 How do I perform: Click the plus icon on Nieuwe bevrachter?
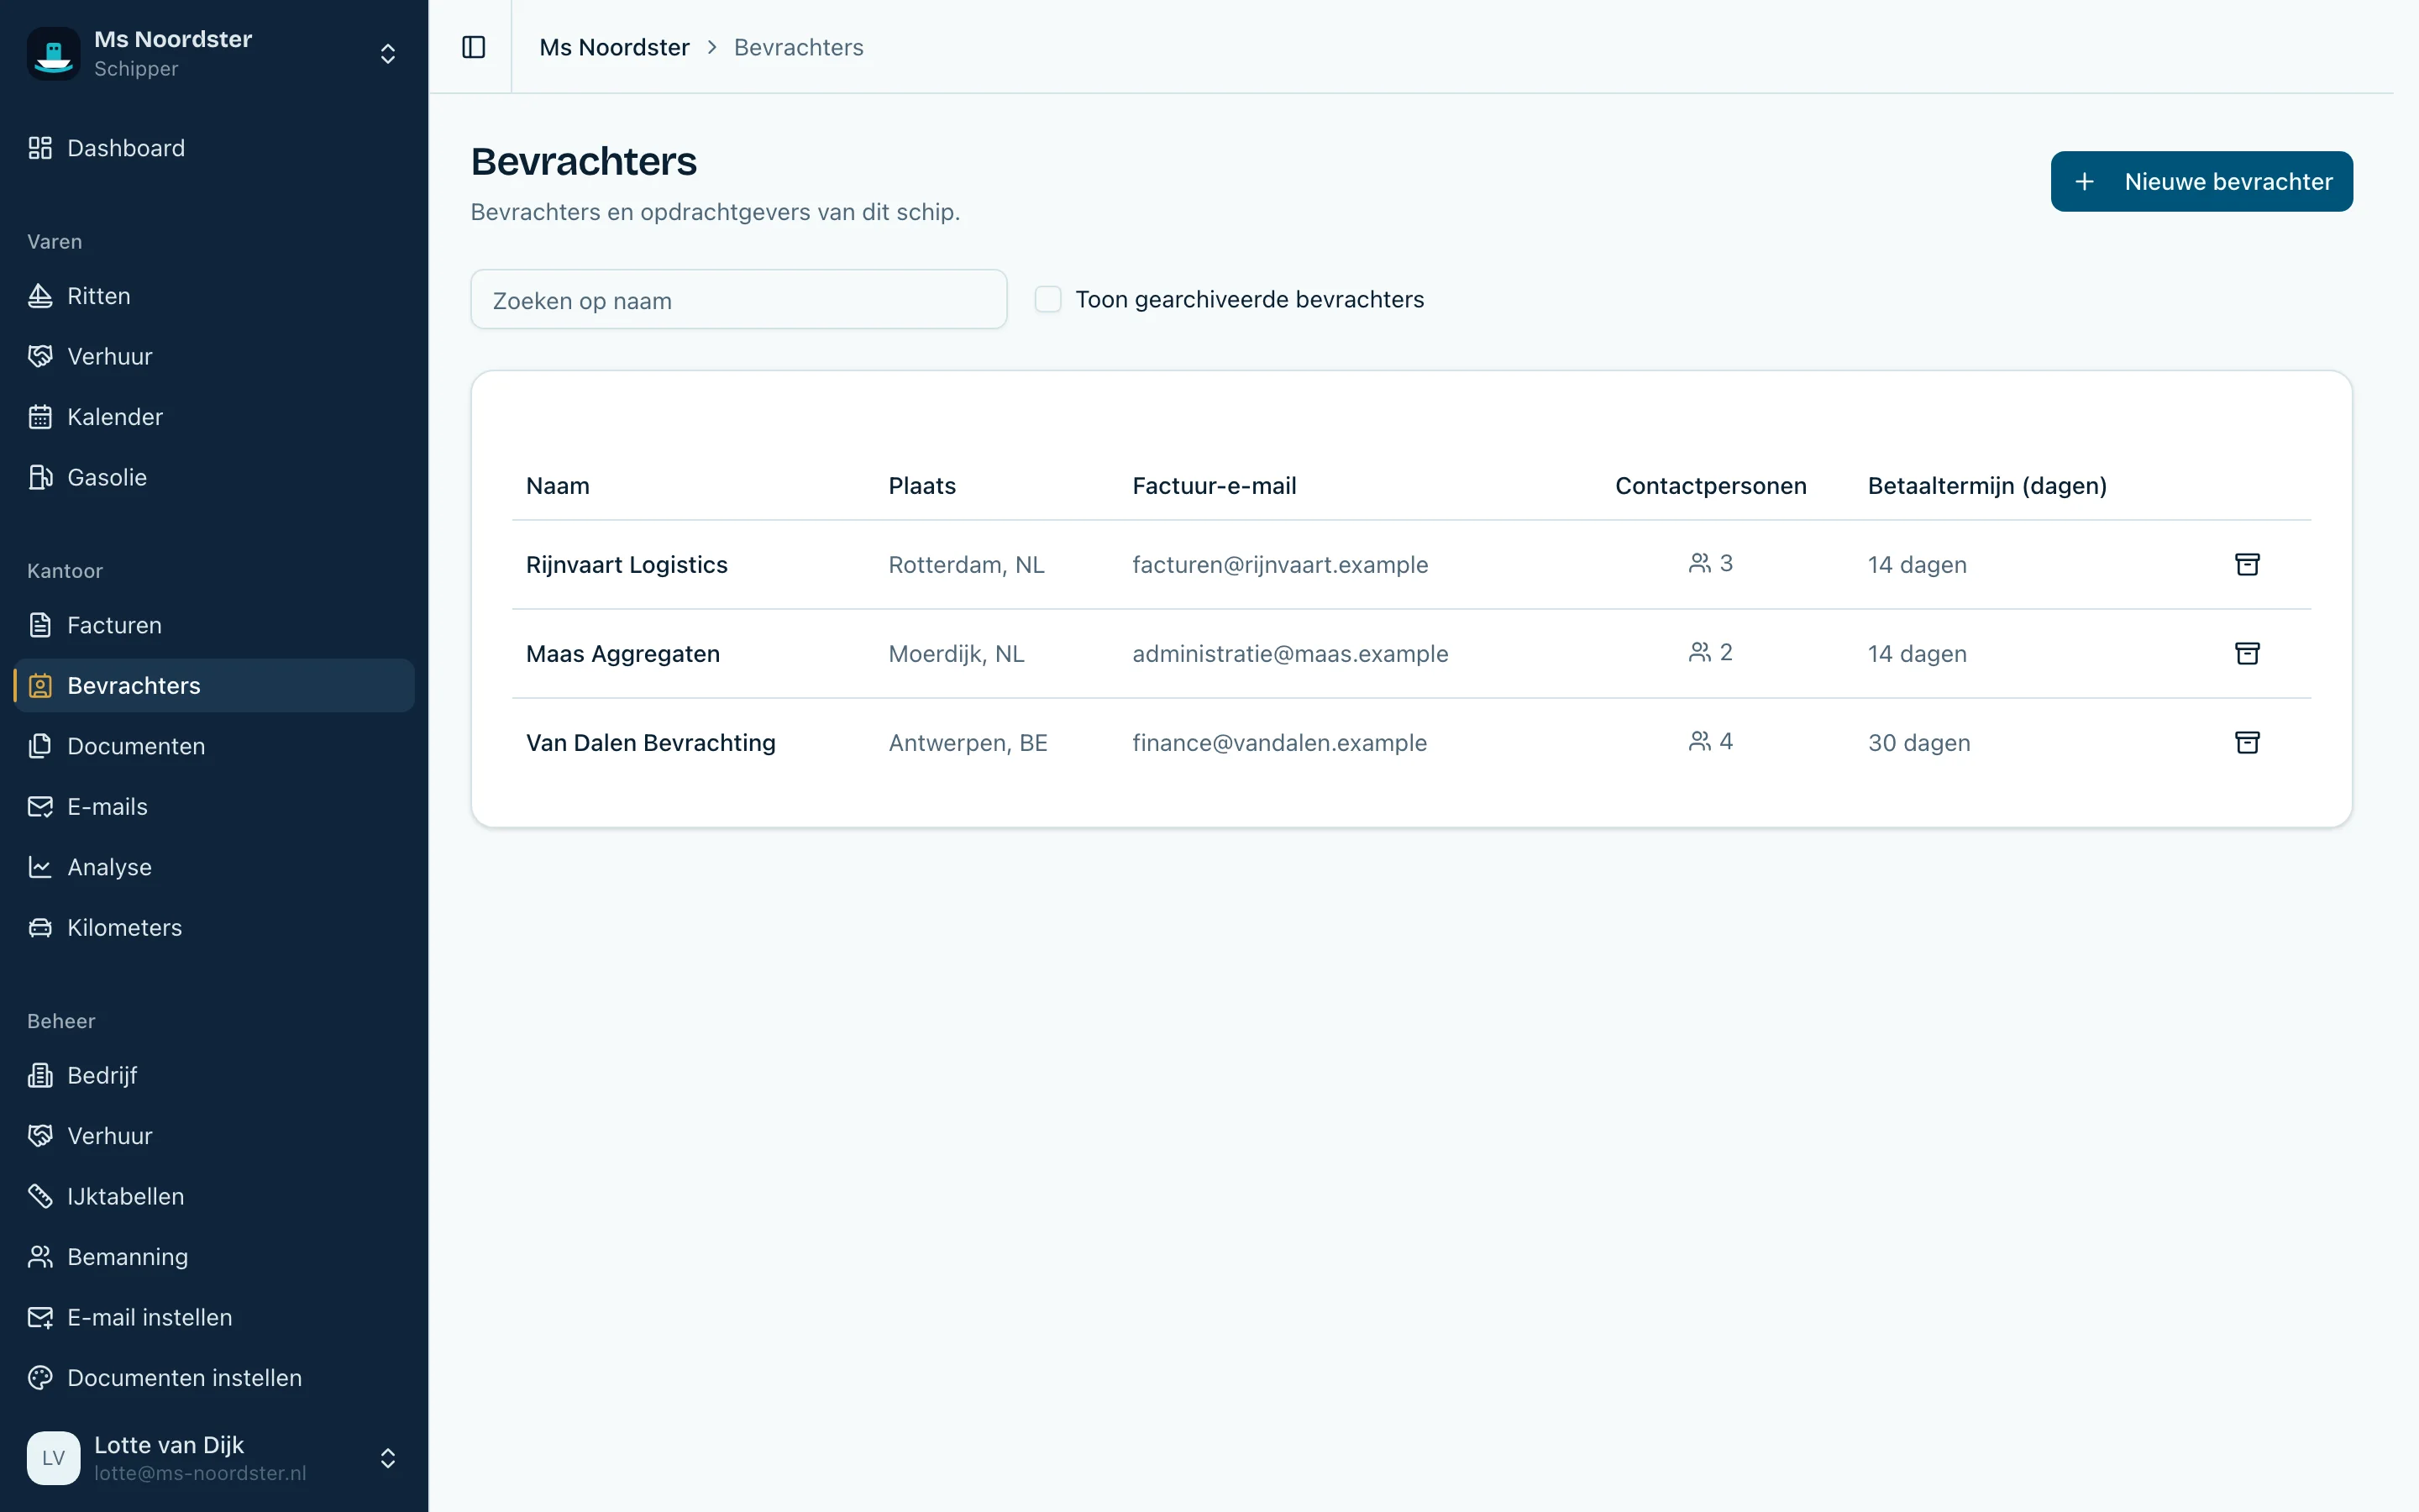pyautogui.click(x=2084, y=181)
